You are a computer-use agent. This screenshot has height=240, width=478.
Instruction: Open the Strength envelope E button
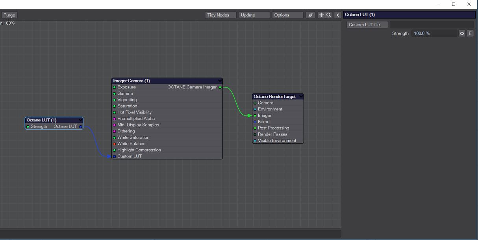pyautogui.click(x=470, y=33)
